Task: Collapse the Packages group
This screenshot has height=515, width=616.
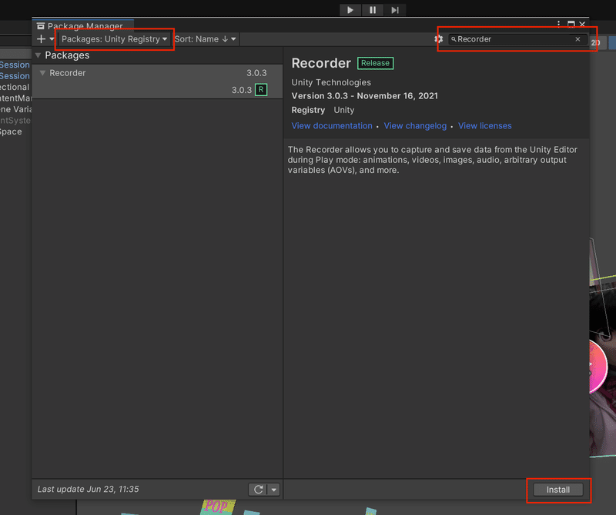Action: pos(38,55)
